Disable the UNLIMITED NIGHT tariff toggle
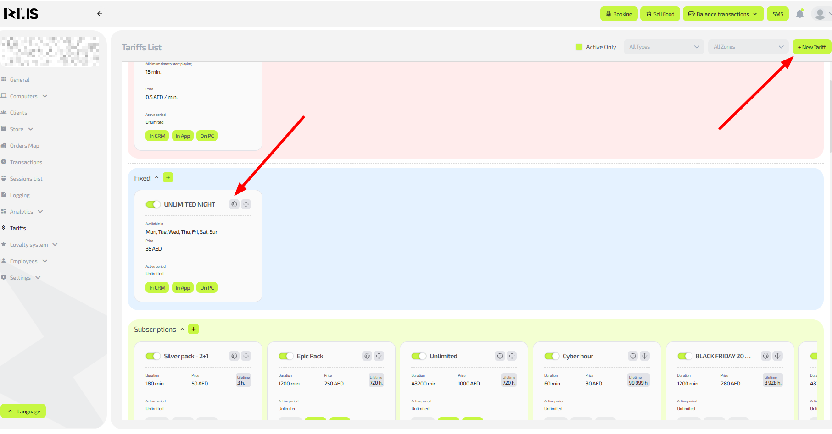The height and width of the screenshot is (434, 832). click(153, 204)
